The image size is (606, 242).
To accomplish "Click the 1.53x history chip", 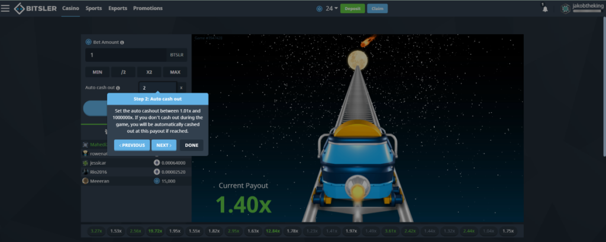I will tap(116, 231).
